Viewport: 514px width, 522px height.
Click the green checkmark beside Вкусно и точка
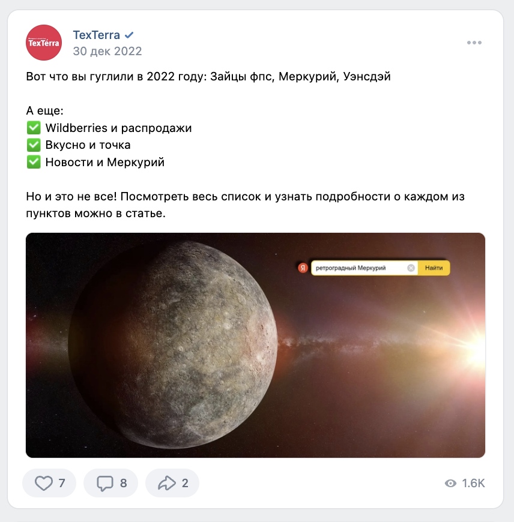[34, 145]
